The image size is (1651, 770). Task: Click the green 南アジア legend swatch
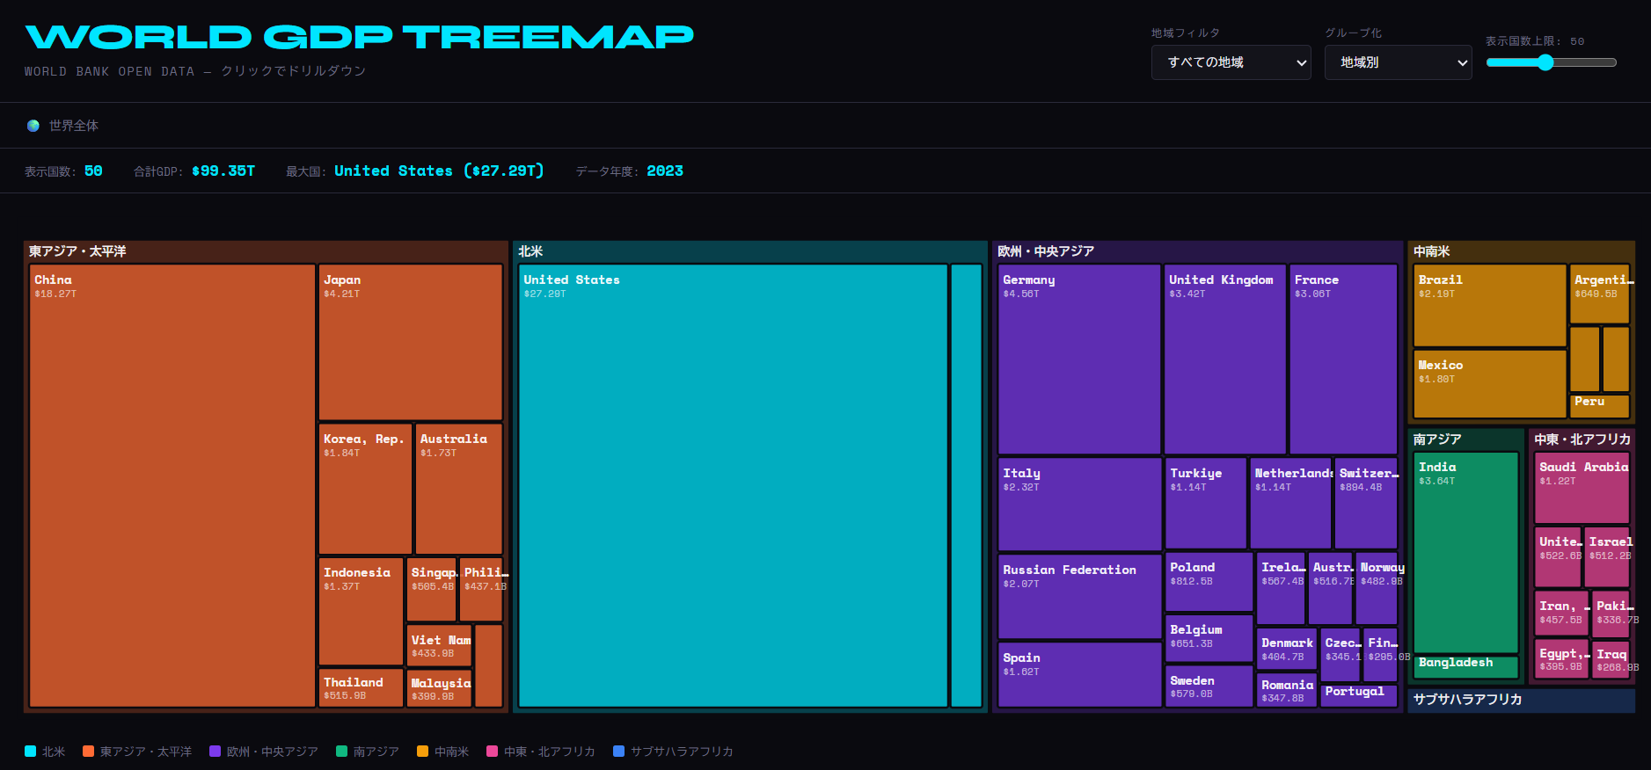click(x=341, y=752)
